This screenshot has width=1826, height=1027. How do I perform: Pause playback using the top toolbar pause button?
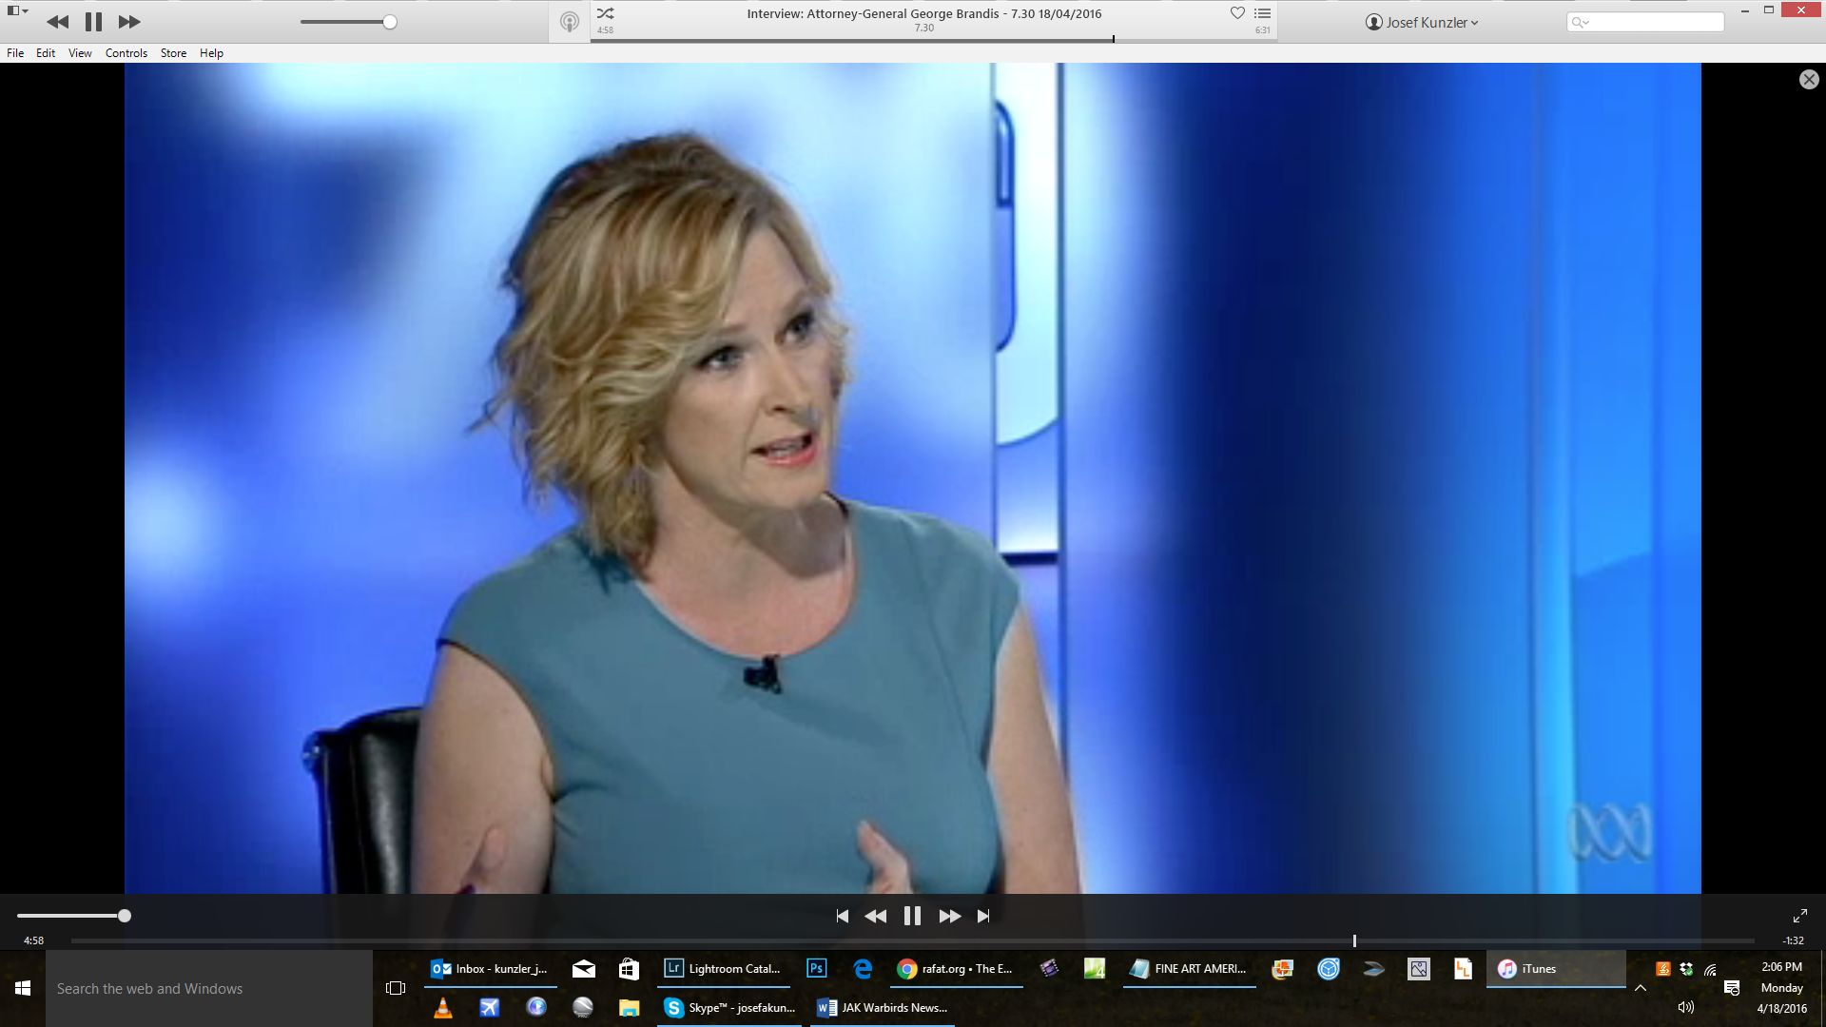[x=93, y=22]
